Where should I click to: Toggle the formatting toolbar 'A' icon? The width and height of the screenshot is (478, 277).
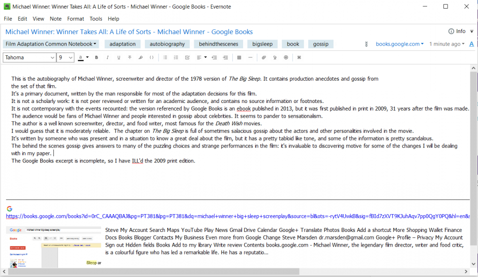tap(471, 44)
